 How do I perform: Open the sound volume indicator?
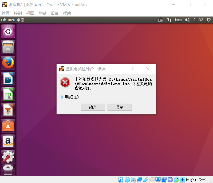[x=187, y=20]
